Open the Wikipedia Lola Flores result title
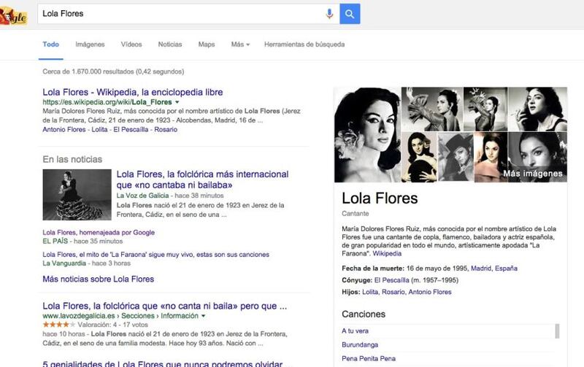 133,92
